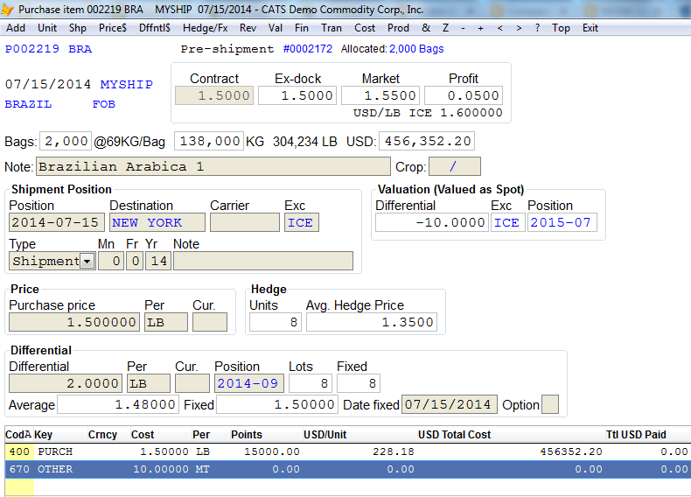691x497 pixels.
Task: Click the Fr field
Action: coord(135,261)
